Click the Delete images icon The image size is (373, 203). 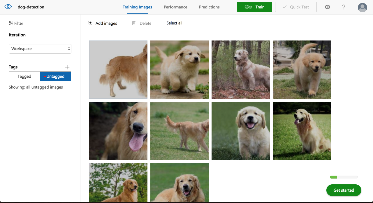point(134,23)
